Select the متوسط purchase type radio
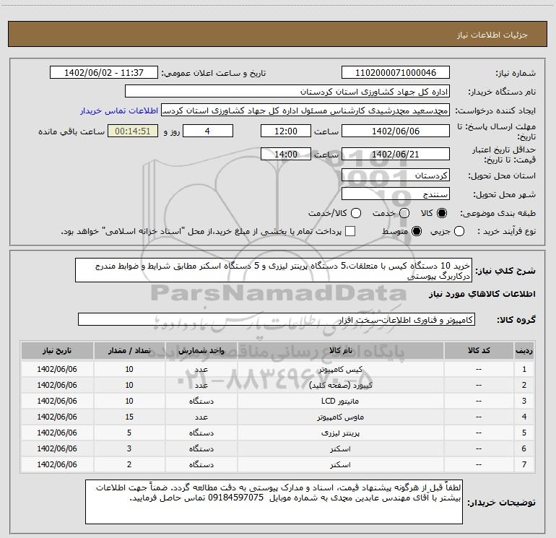 tap(417, 232)
